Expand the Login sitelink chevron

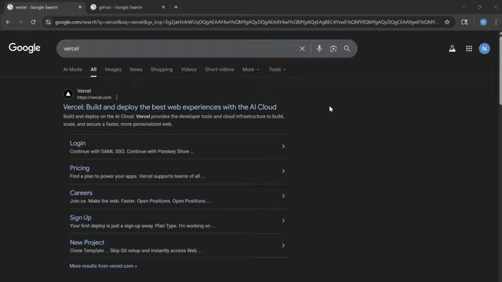(283, 146)
